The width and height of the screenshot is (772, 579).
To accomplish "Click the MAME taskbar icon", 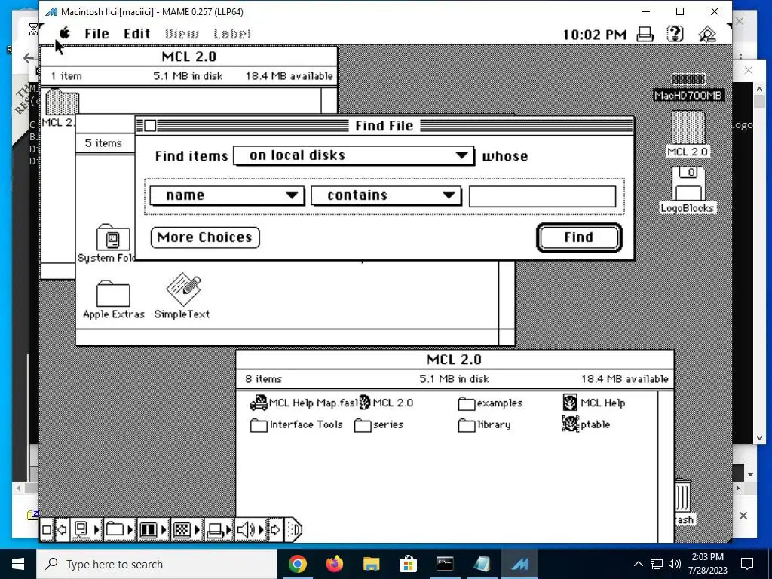I will click(519, 564).
